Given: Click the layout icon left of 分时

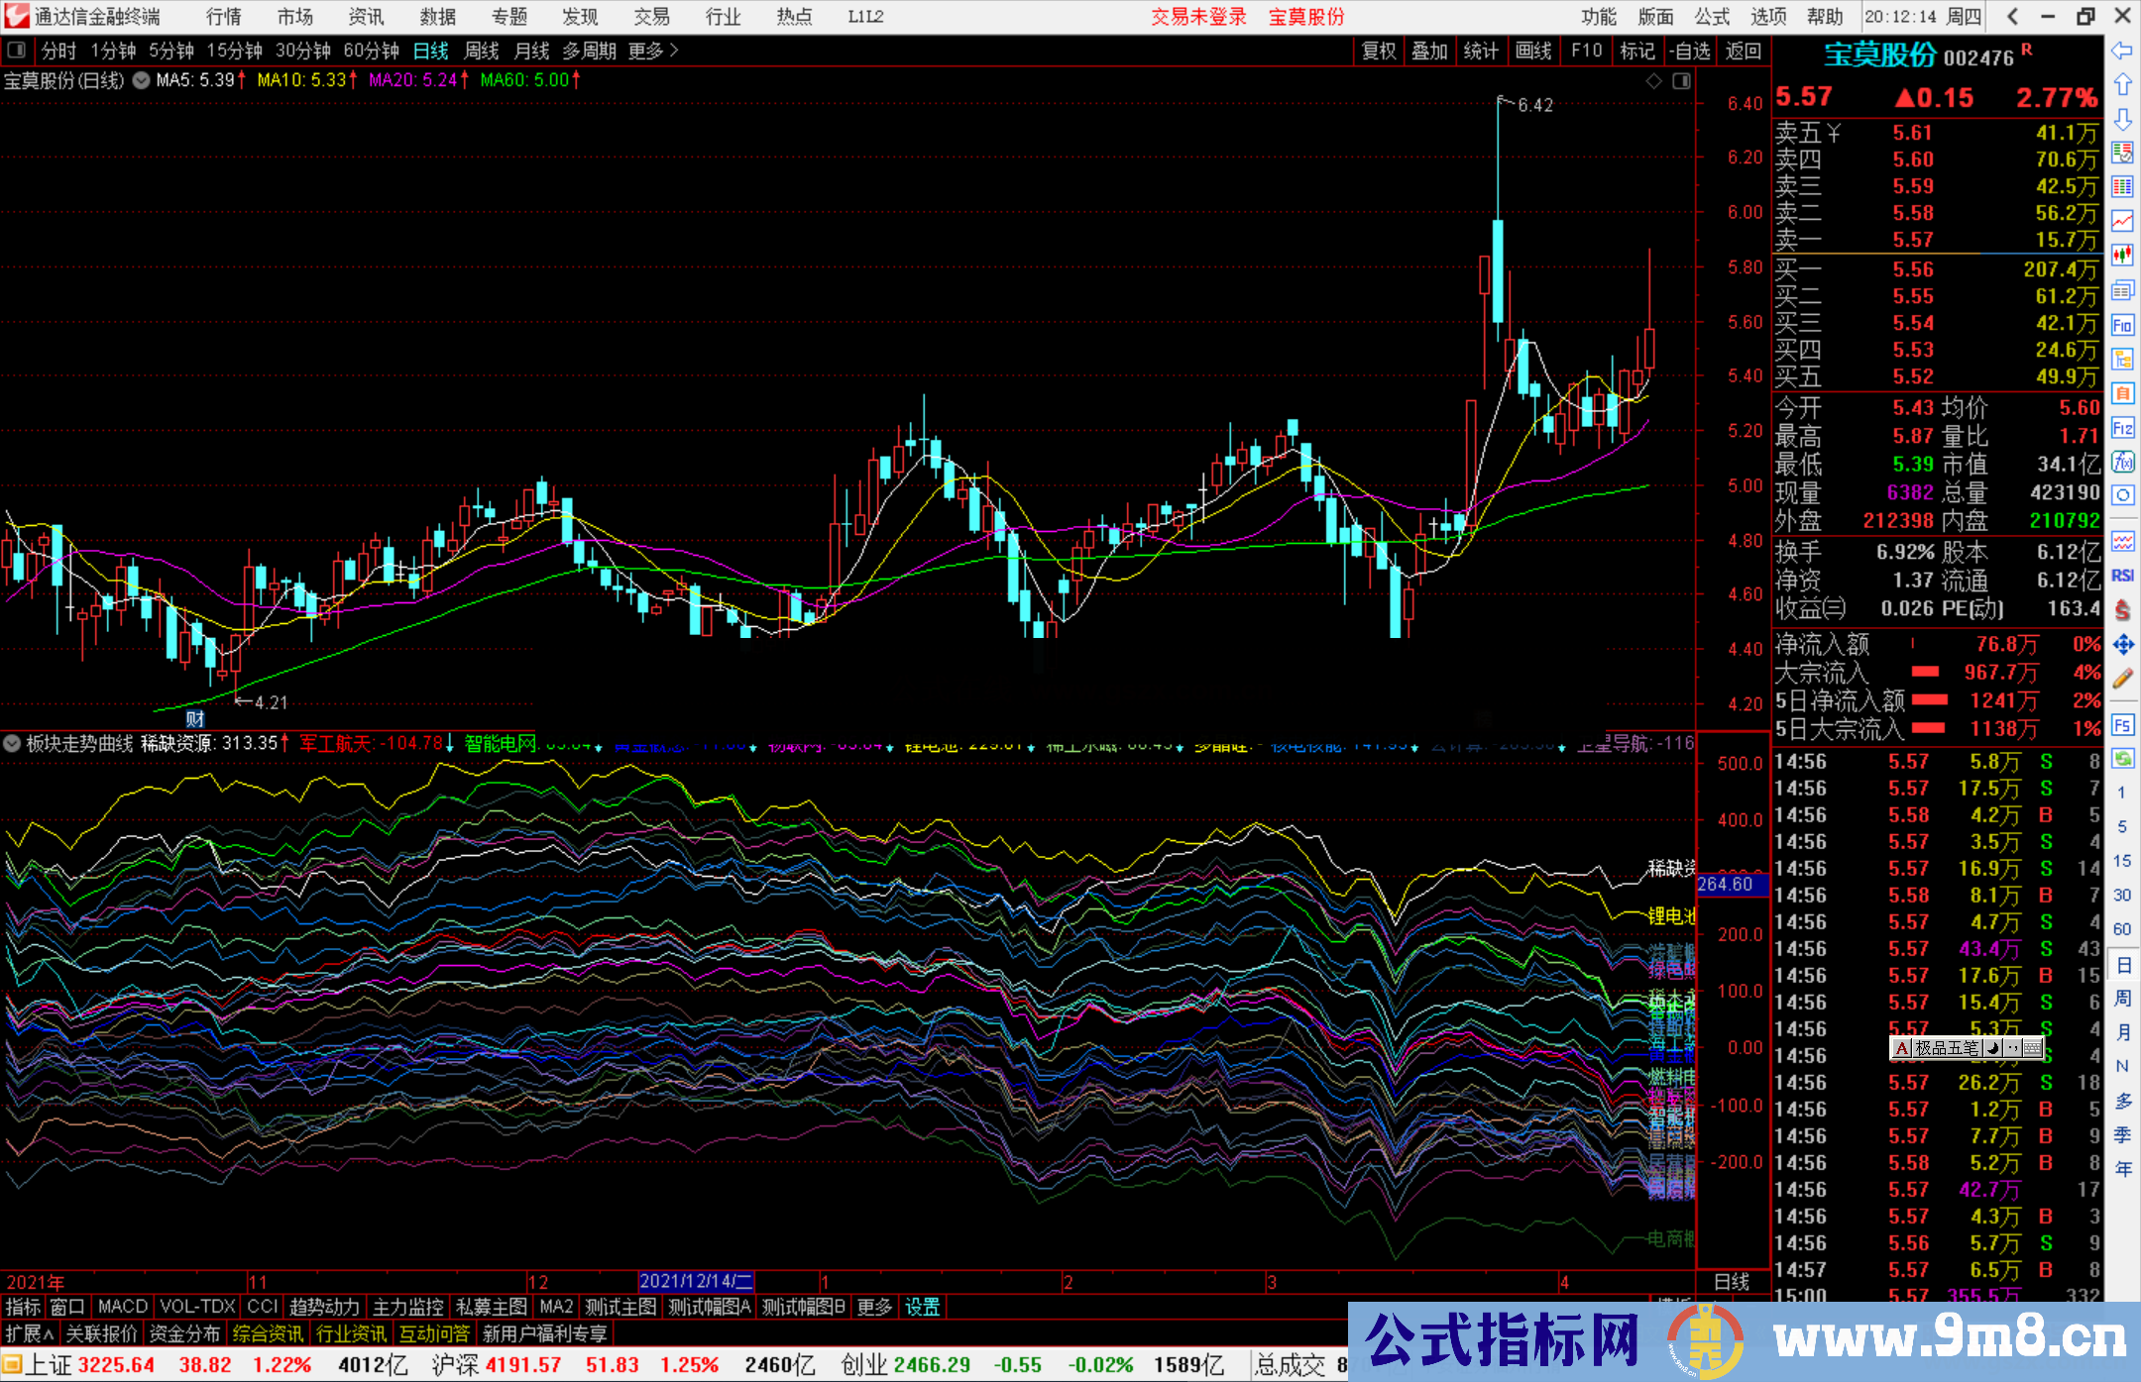Looking at the screenshot, I should click(17, 51).
